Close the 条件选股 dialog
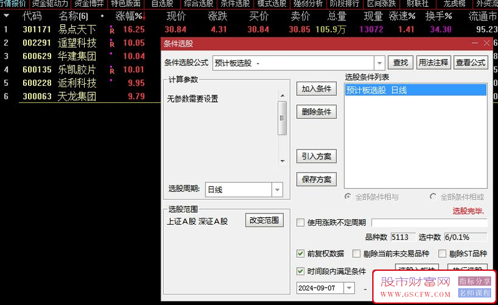The height and width of the screenshot is (305, 498). 487,43
